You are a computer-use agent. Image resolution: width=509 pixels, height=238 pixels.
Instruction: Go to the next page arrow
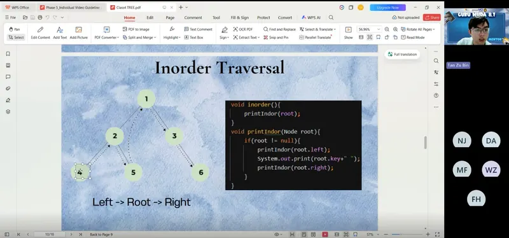71,234
